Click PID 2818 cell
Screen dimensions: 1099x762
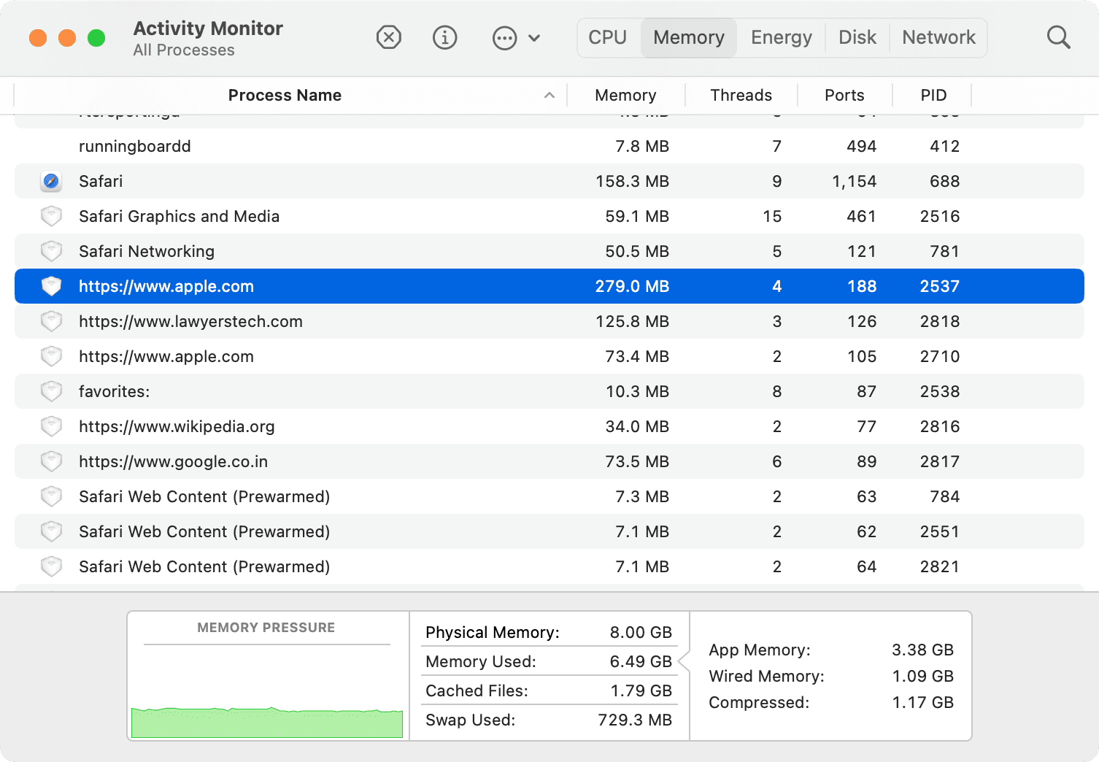[940, 321]
